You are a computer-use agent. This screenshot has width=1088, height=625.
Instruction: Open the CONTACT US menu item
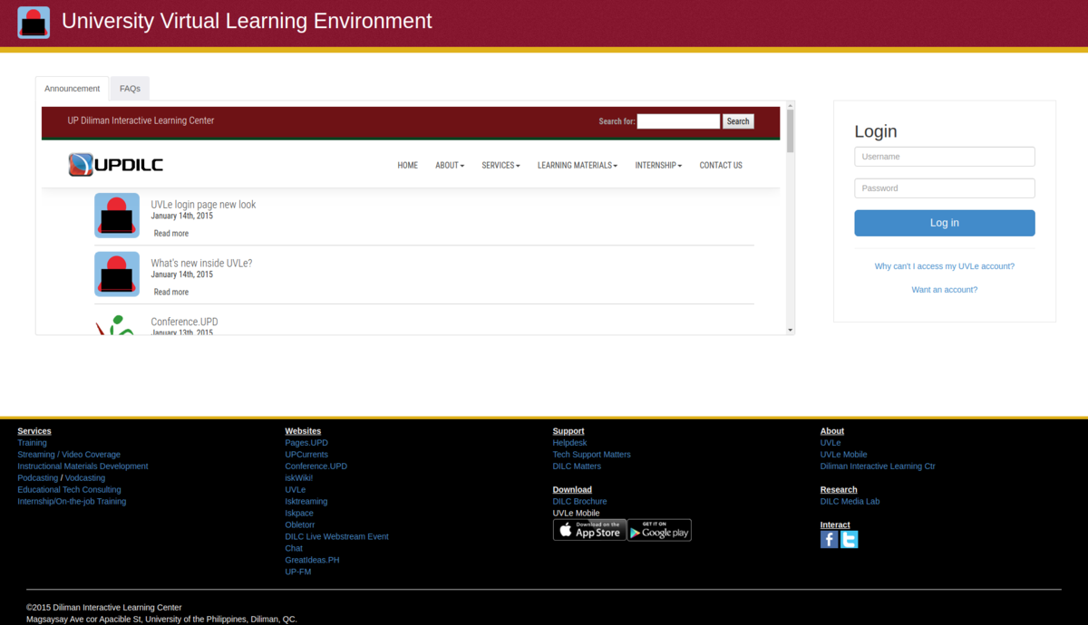(x=721, y=166)
